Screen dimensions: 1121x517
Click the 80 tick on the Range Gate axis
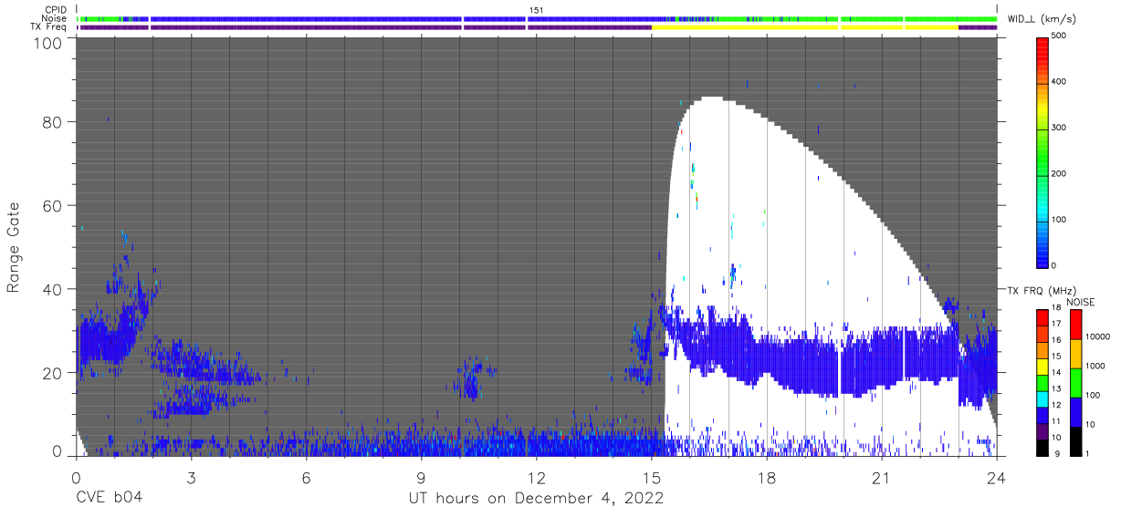(x=51, y=122)
